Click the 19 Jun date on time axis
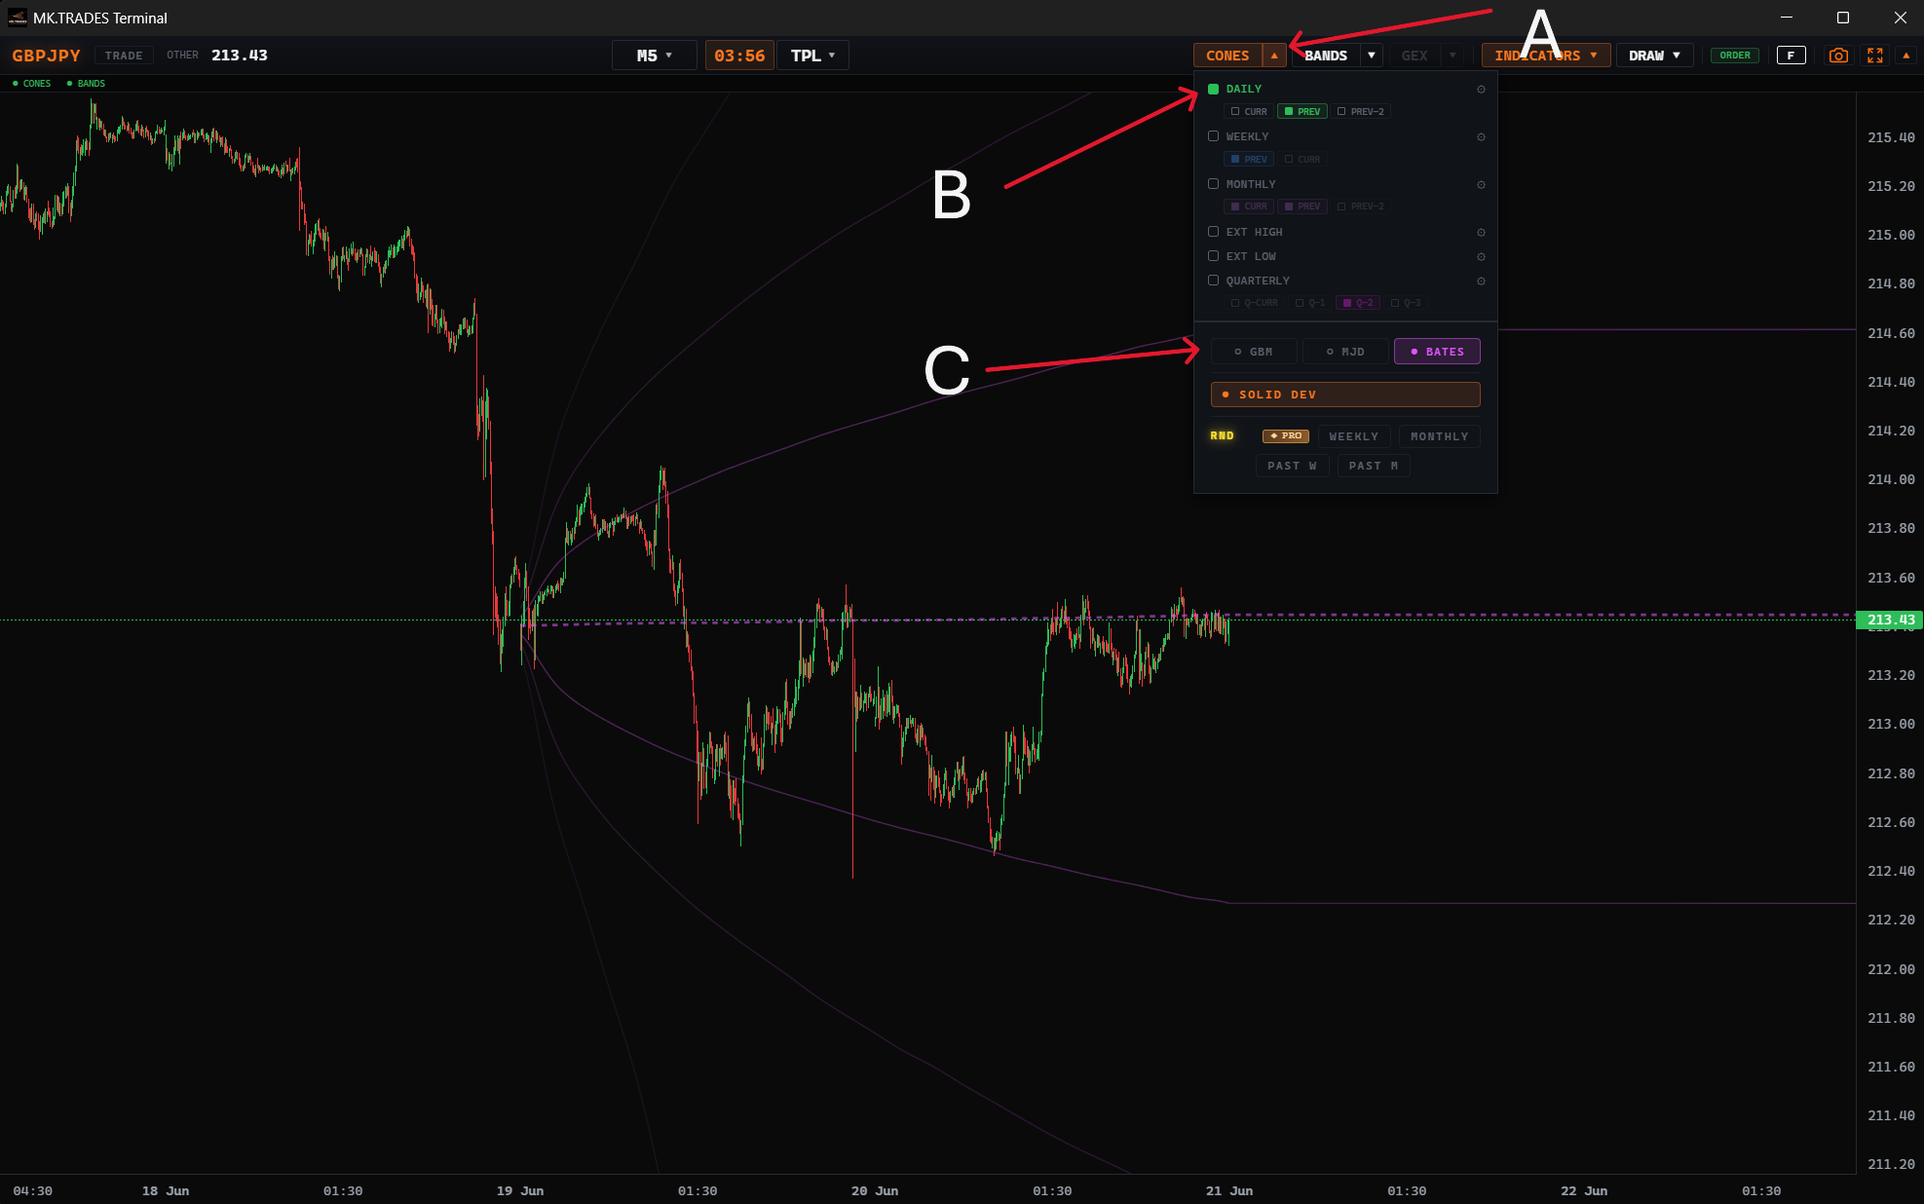 point(520,1190)
